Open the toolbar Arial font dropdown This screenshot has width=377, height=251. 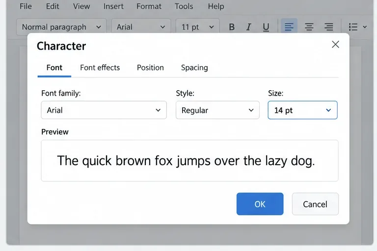tap(141, 27)
